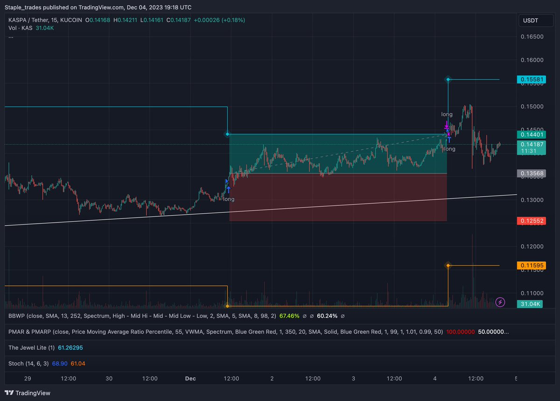Click the current price label 0.14187

point(532,144)
